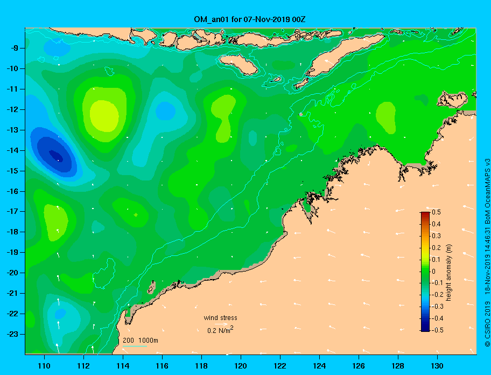491x375 pixels.
Task: Click longitude label 130 on x-axis
Action: pyautogui.click(x=437, y=366)
